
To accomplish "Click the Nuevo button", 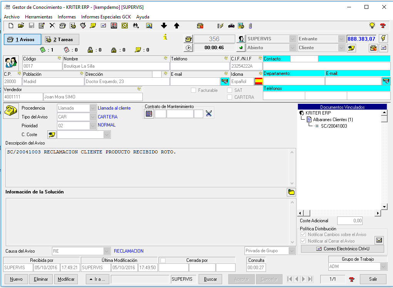I will pos(16,279).
